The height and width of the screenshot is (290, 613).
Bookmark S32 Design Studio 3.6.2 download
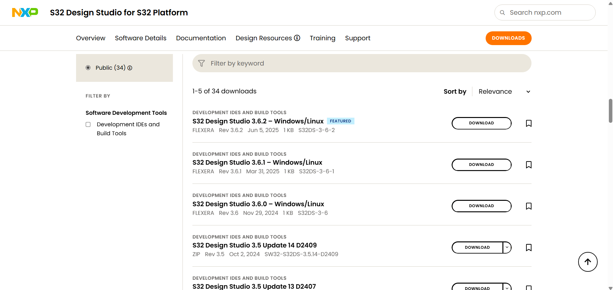pos(529,123)
